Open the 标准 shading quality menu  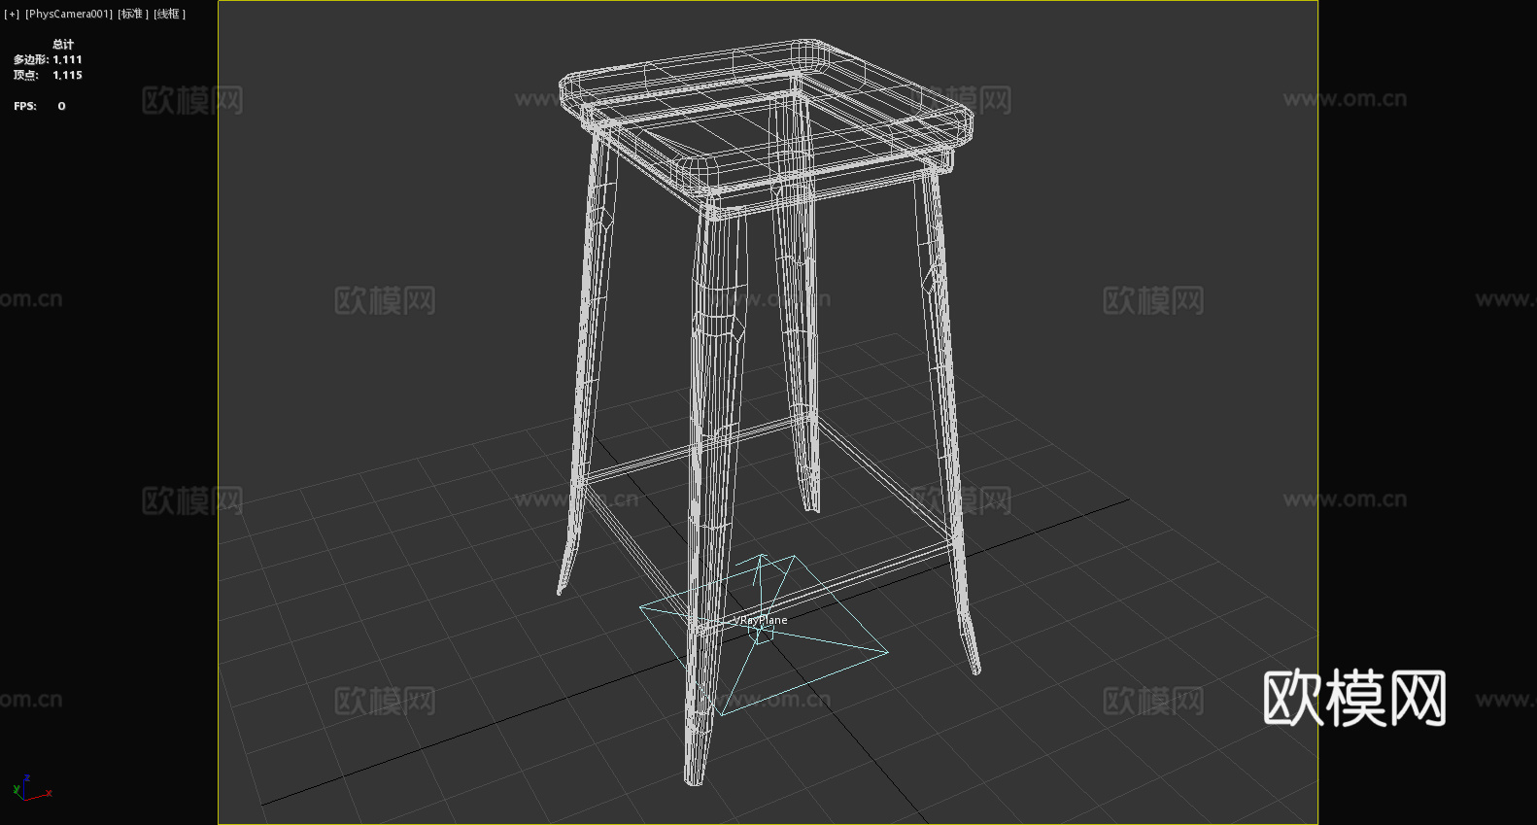coord(133,14)
